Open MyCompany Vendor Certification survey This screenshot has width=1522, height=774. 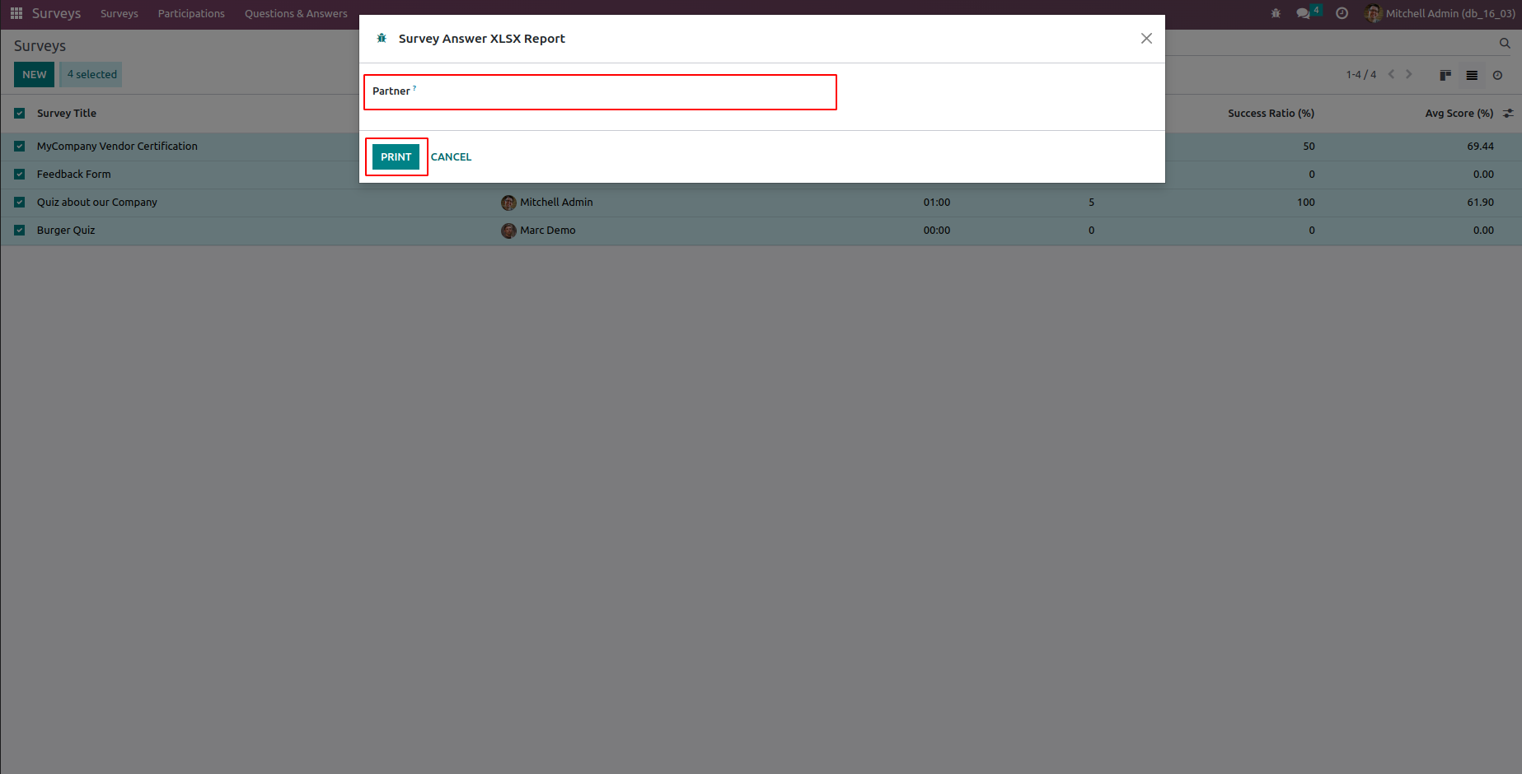point(117,147)
